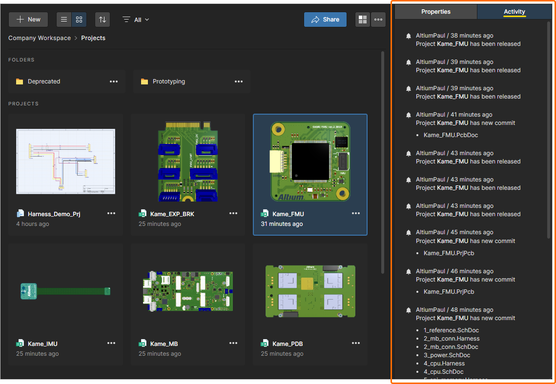Open the Kame_MB board thumbnail
556x384 pixels.
[x=188, y=291]
